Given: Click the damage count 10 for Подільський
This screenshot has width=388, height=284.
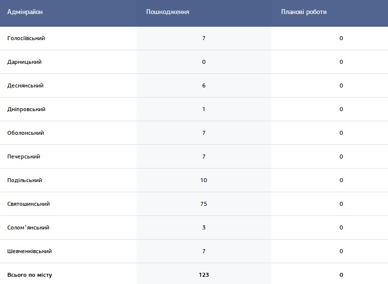Looking at the screenshot, I should pyautogui.click(x=204, y=180).
